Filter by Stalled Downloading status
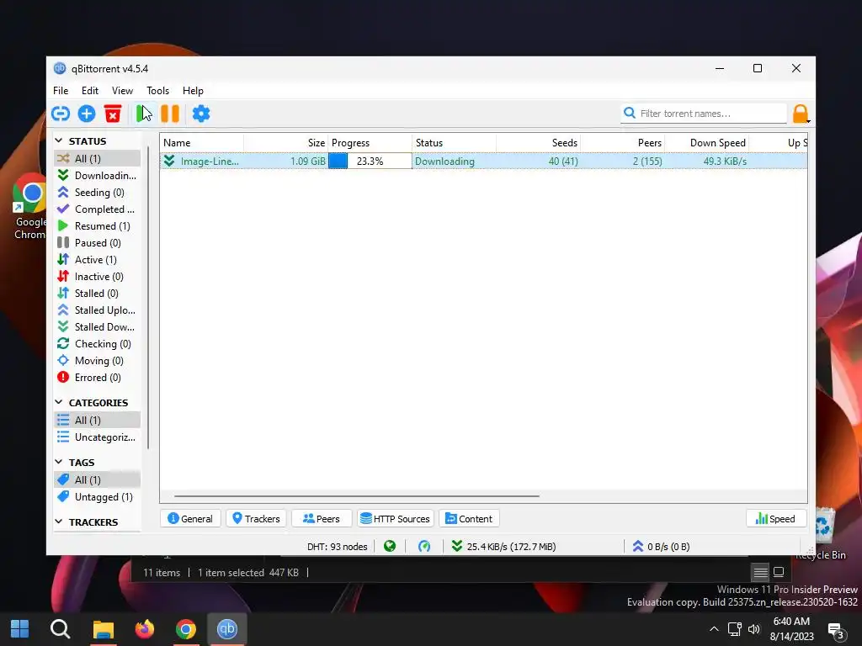The width and height of the screenshot is (862, 646). [98, 327]
